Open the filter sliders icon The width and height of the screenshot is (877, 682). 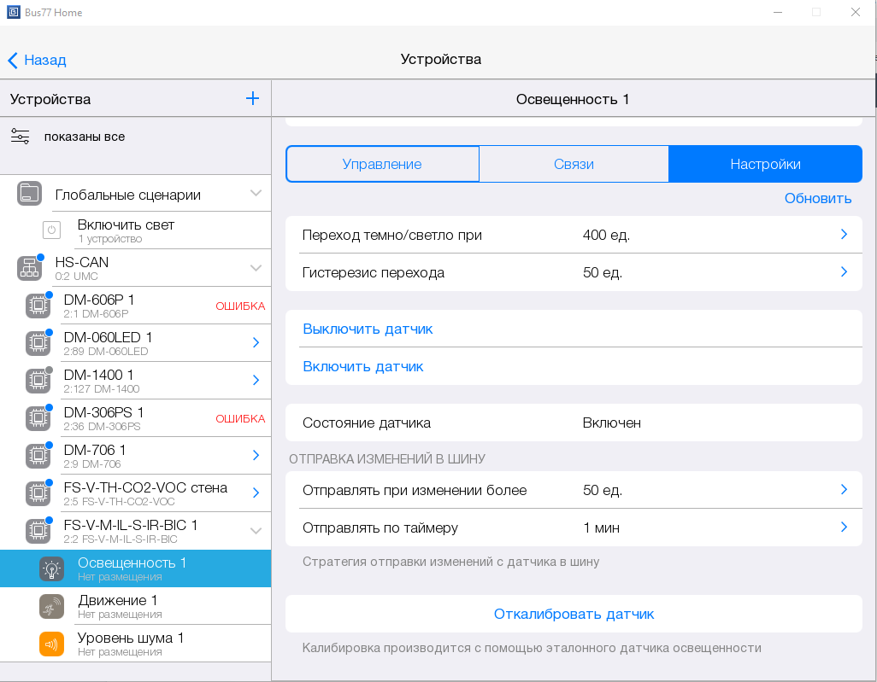pos(21,137)
